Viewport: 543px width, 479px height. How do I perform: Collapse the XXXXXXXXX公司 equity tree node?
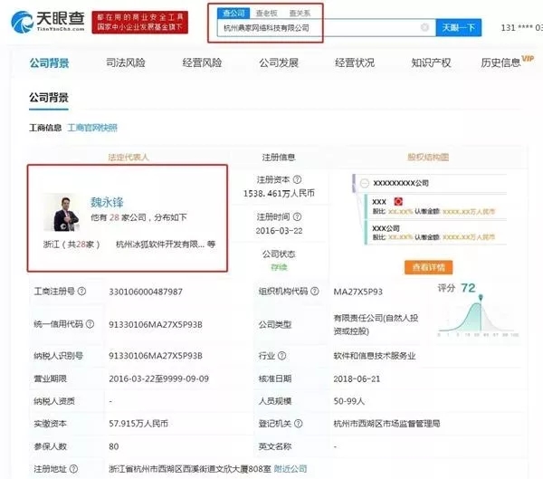365,183
